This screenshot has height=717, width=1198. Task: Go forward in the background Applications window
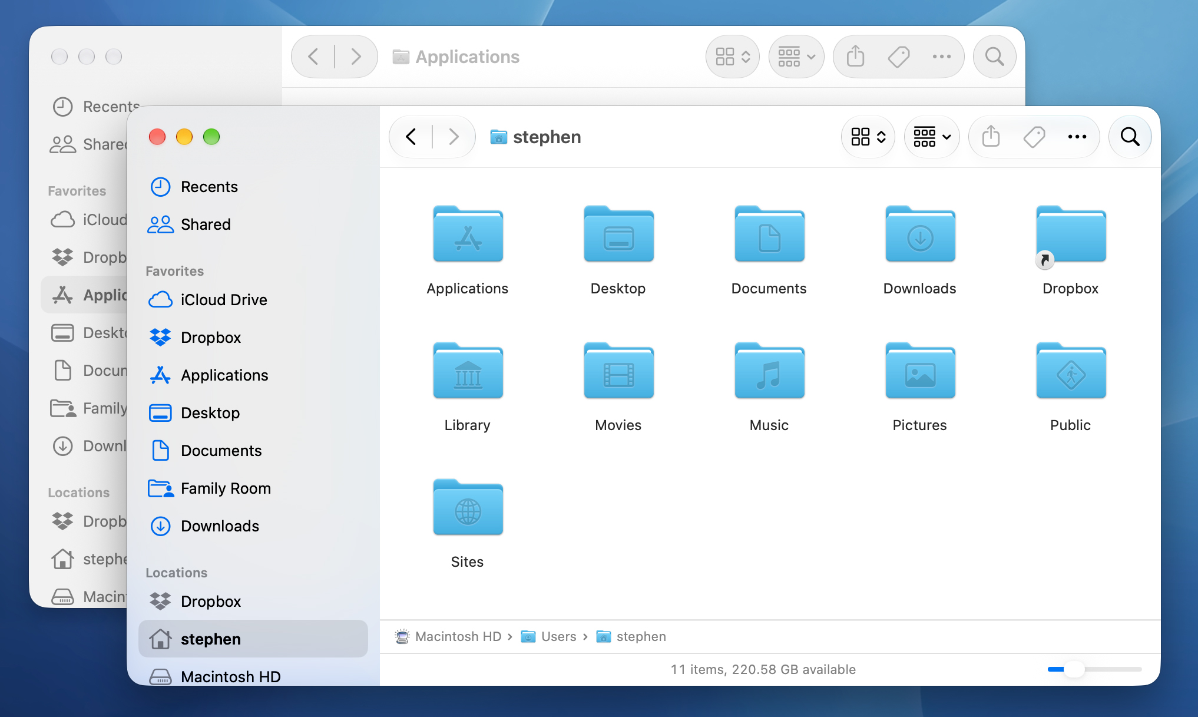(x=356, y=57)
